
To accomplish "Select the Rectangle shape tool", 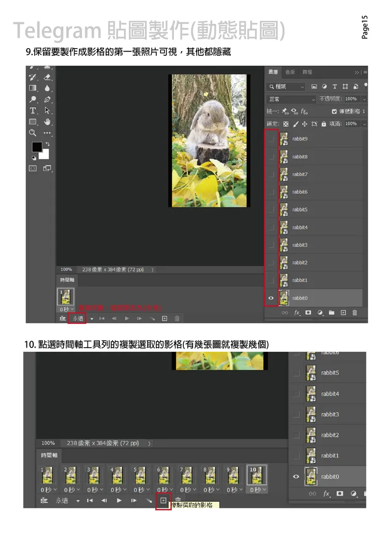I will click(33, 122).
